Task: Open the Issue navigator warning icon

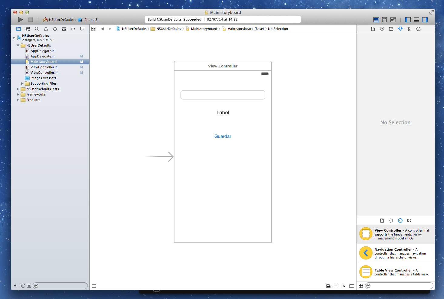Action: point(46,29)
